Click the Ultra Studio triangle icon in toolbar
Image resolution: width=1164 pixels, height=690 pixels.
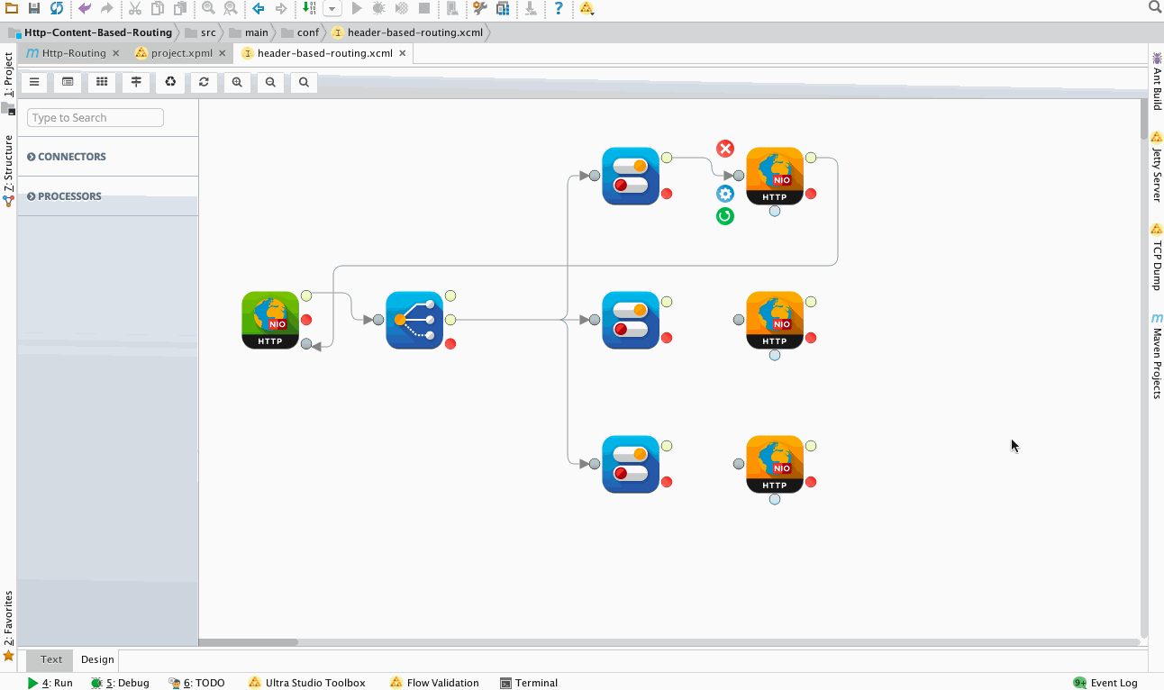click(x=587, y=8)
